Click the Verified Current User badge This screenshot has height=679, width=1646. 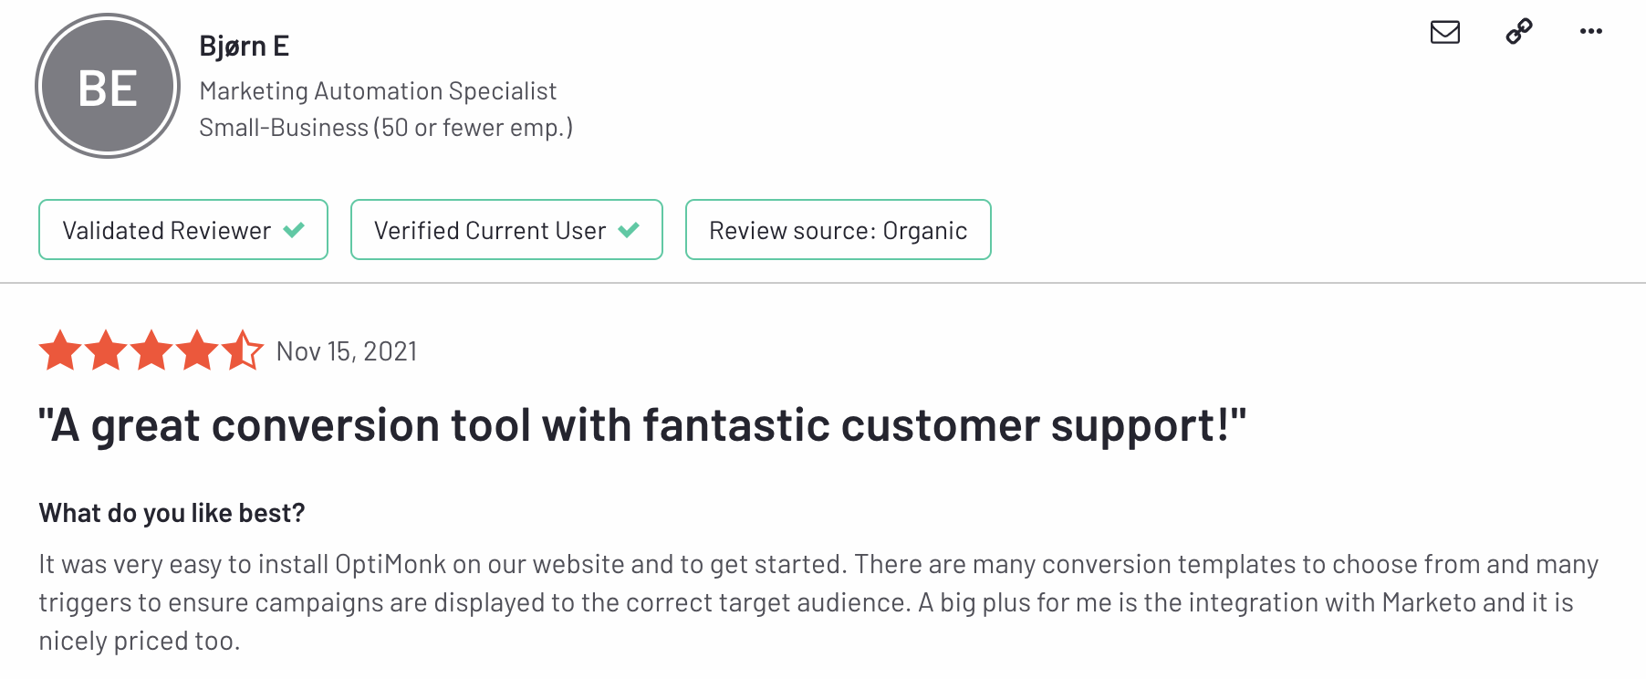coord(506,230)
